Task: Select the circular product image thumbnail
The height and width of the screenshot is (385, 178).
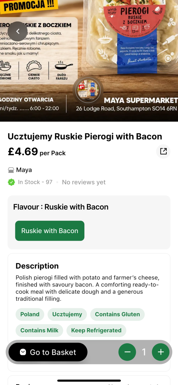Action: click(88, 90)
